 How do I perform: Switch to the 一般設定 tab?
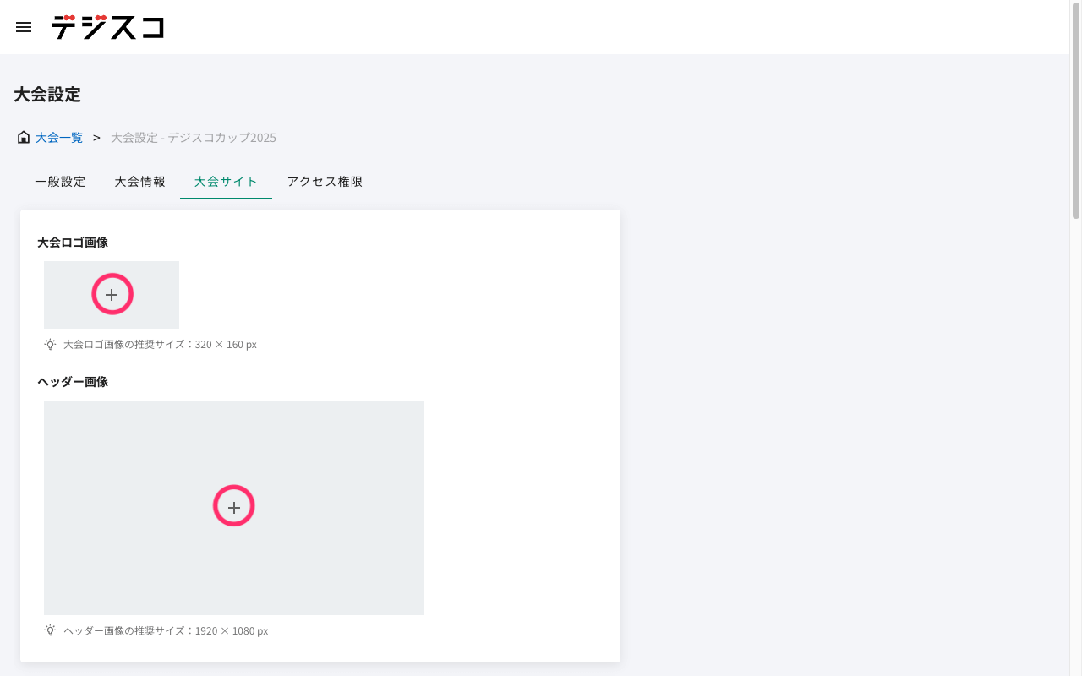click(60, 182)
